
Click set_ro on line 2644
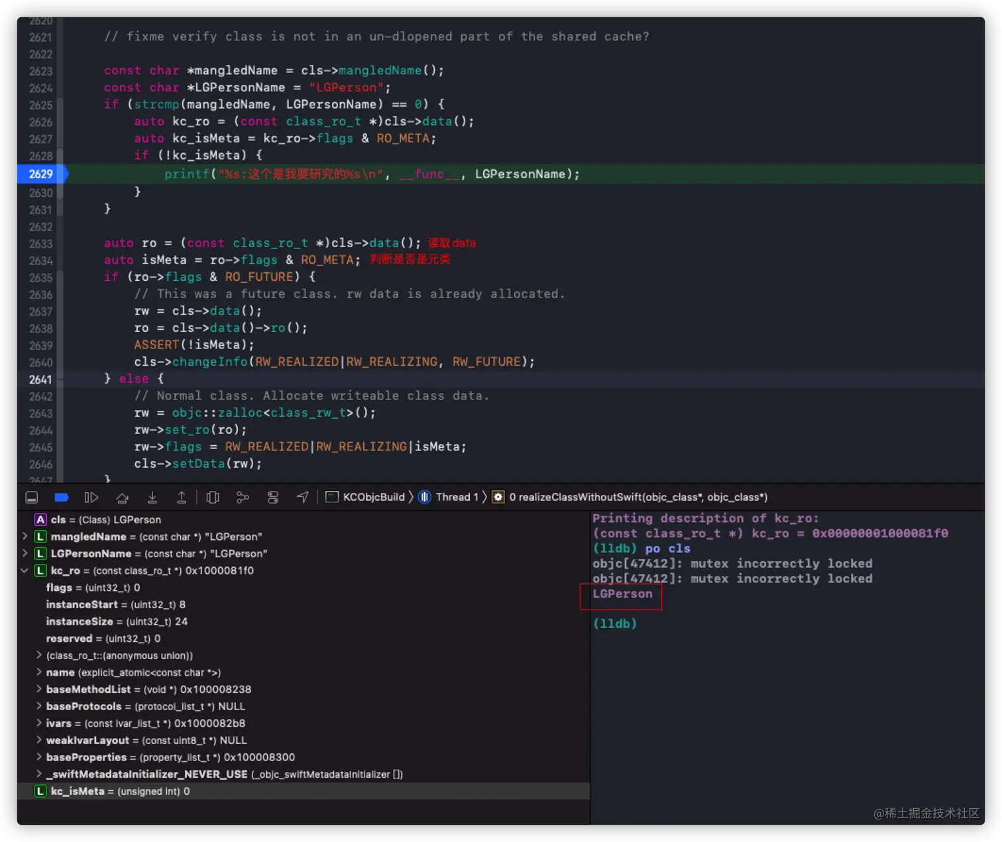[187, 430]
